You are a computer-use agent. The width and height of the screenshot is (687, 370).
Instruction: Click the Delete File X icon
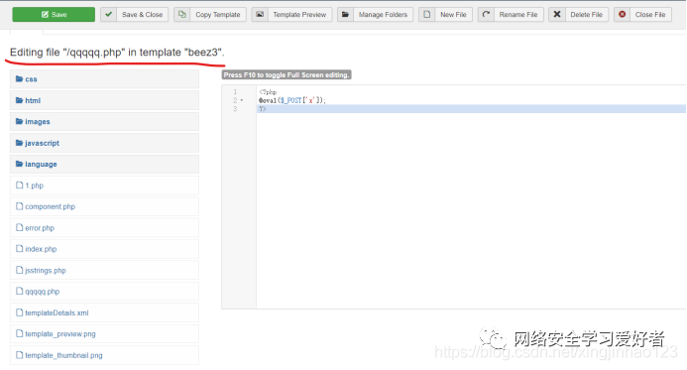557,15
